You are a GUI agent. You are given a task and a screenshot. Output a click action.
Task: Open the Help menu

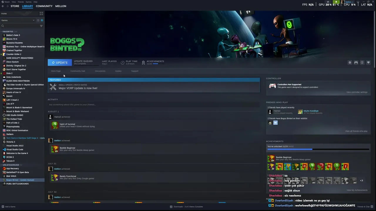pyautogui.click(x=35, y=2)
